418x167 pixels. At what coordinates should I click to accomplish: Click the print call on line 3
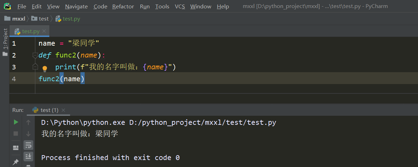[x=66, y=67]
